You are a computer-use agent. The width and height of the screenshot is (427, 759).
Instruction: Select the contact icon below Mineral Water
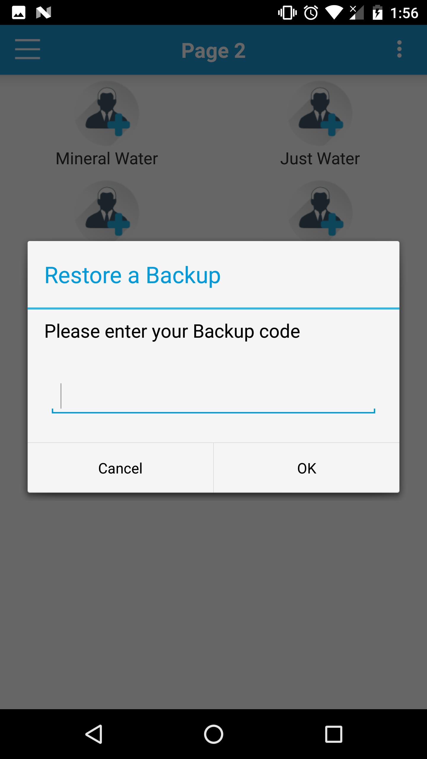(107, 211)
